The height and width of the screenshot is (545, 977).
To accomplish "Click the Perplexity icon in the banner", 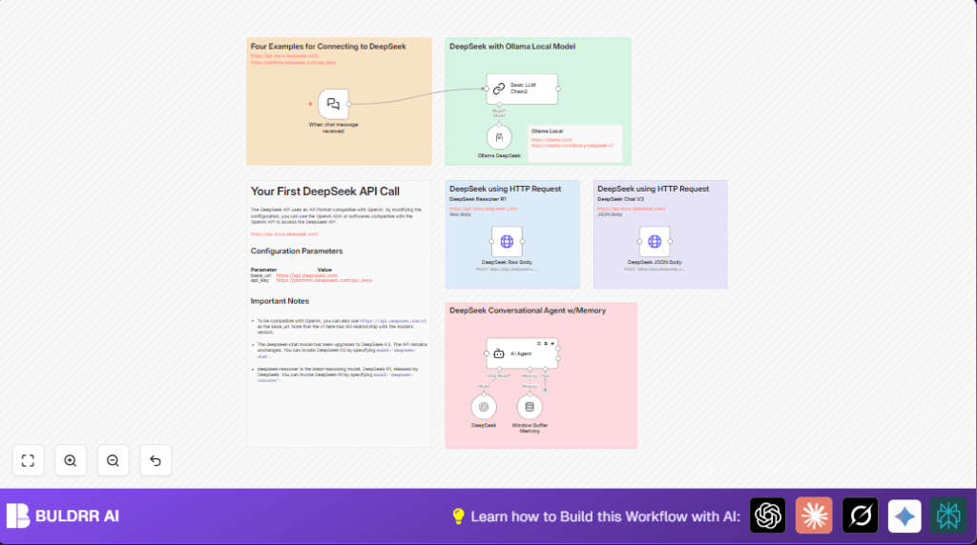I will [948, 515].
